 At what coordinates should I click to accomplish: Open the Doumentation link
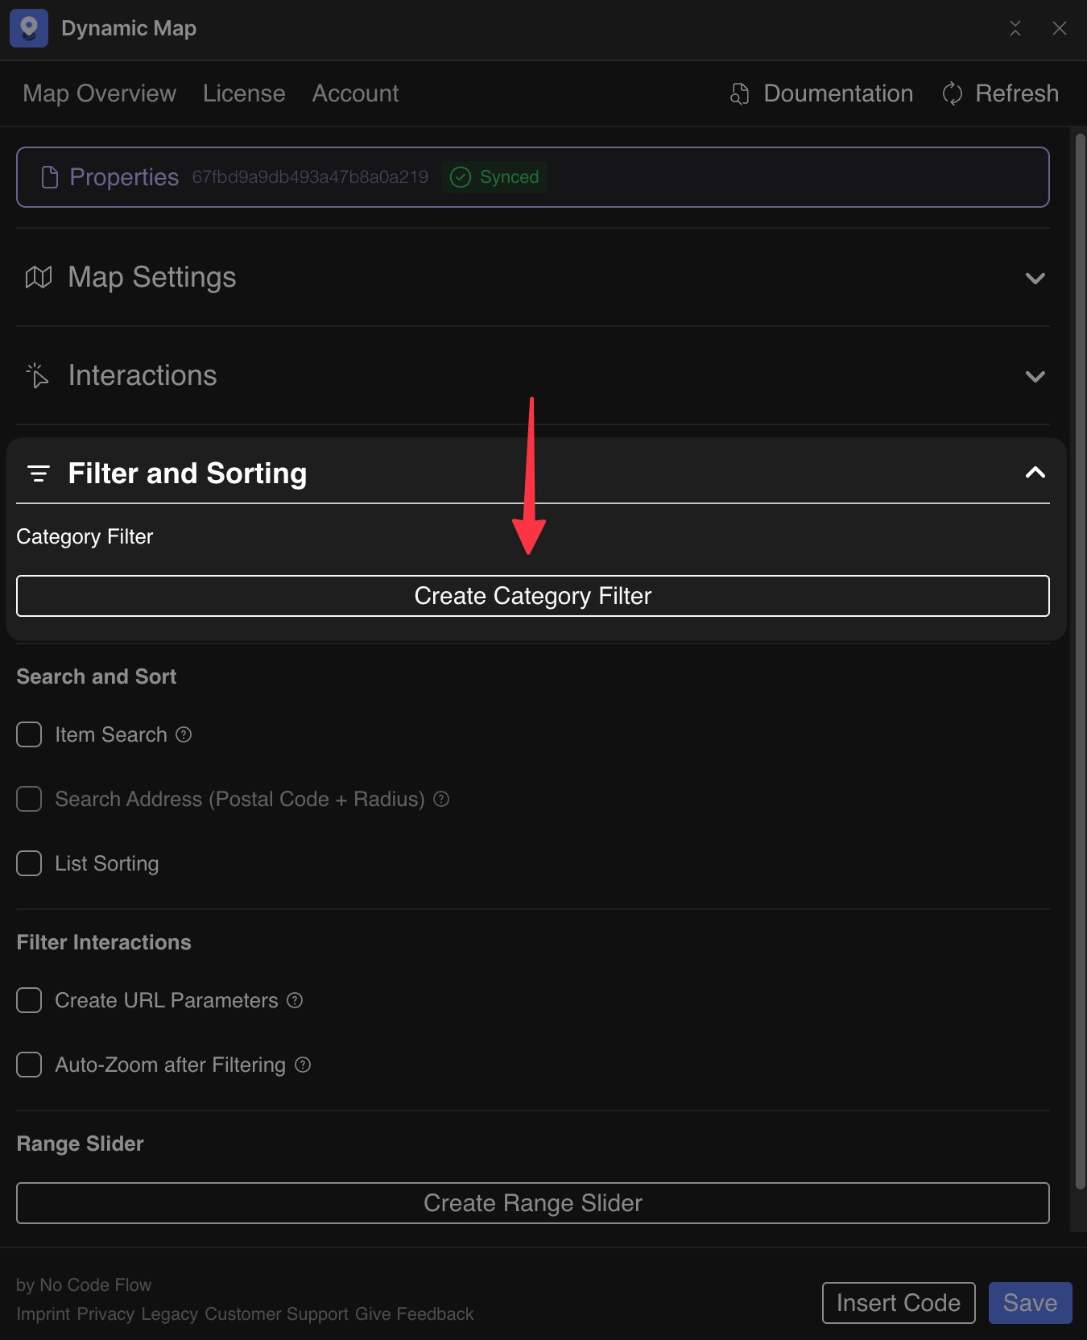click(838, 93)
